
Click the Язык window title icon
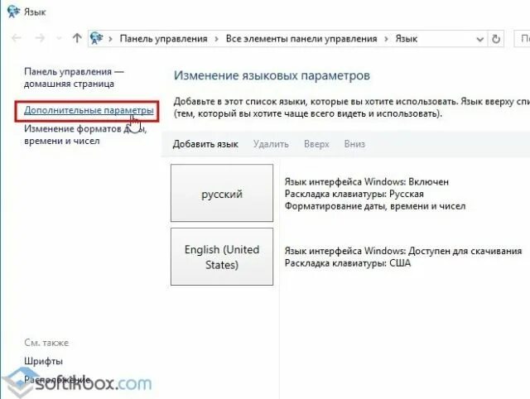point(13,11)
